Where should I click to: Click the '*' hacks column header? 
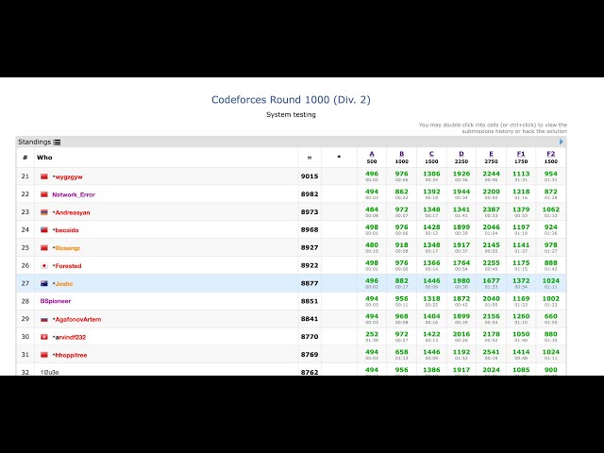[x=339, y=157]
